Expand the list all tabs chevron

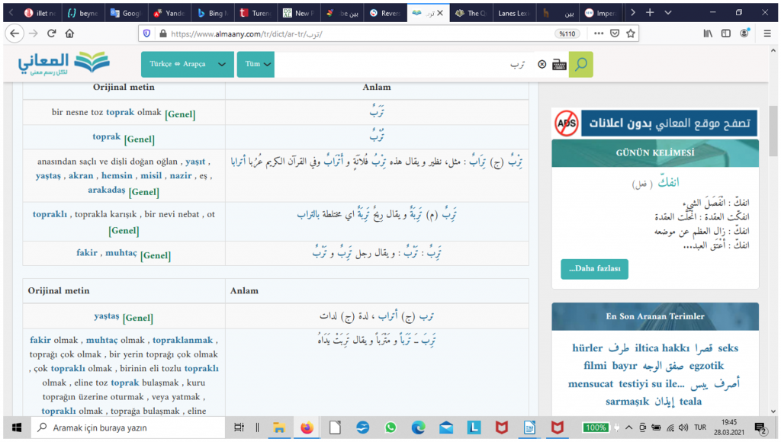pyautogui.click(x=669, y=13)
